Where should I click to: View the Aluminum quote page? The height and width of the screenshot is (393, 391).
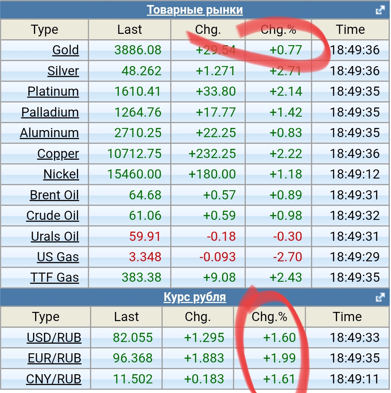point(49,133)
